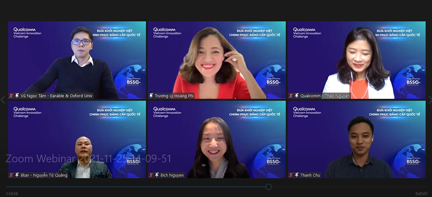Click the muted microphone icon beside Thanh Chu

(291, 175)
